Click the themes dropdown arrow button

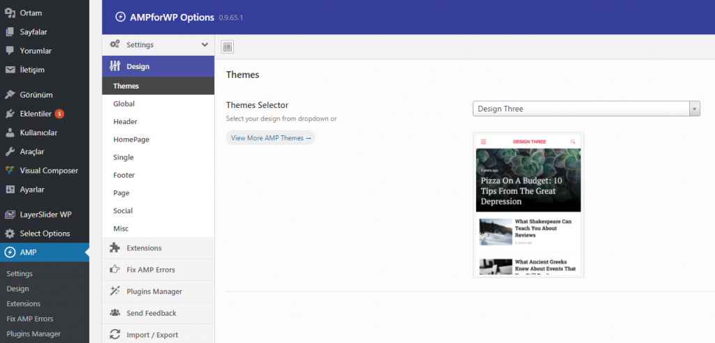[695, 109]
